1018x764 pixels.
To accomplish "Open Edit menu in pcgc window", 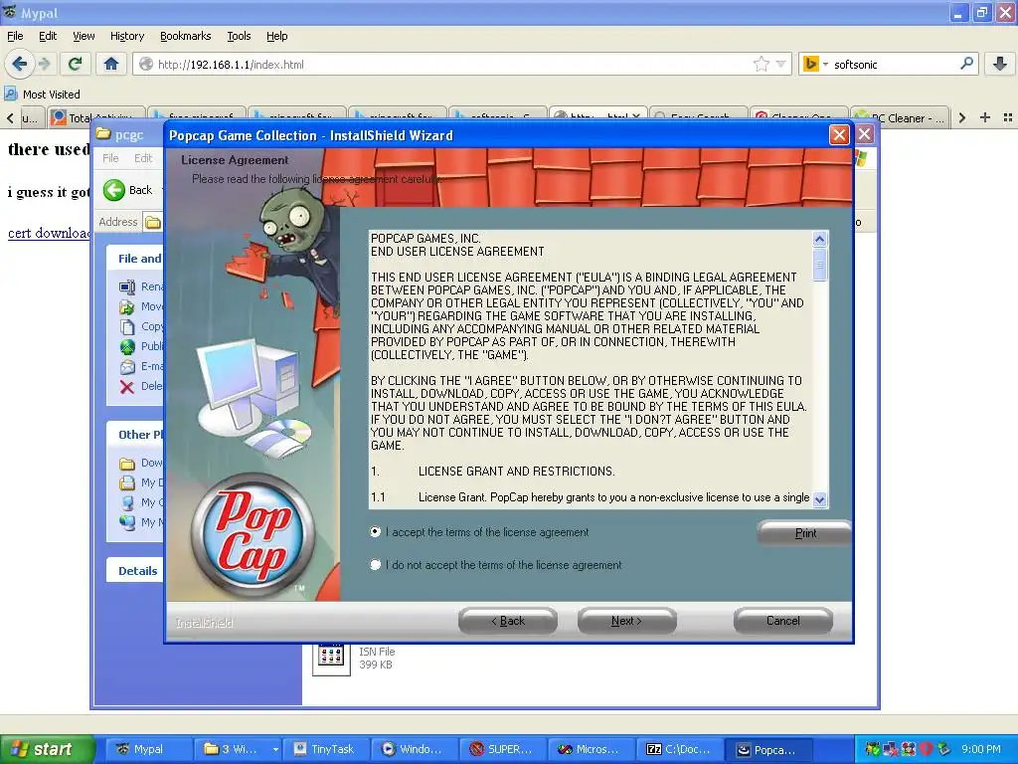I will point(143,158).
